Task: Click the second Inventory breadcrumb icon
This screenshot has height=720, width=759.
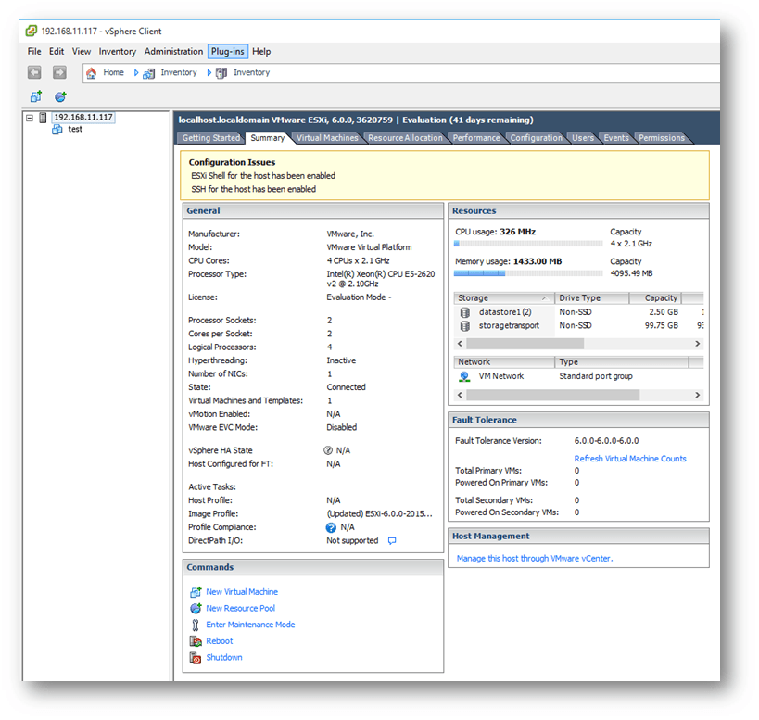Action: pos(221,73)
